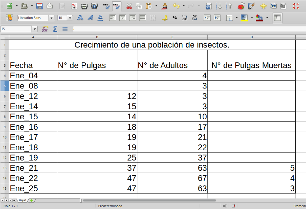
Task: Undo the last action
Action: pyautogui.click(x=176, y=6)
